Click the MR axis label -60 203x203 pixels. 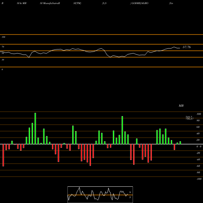198,166
